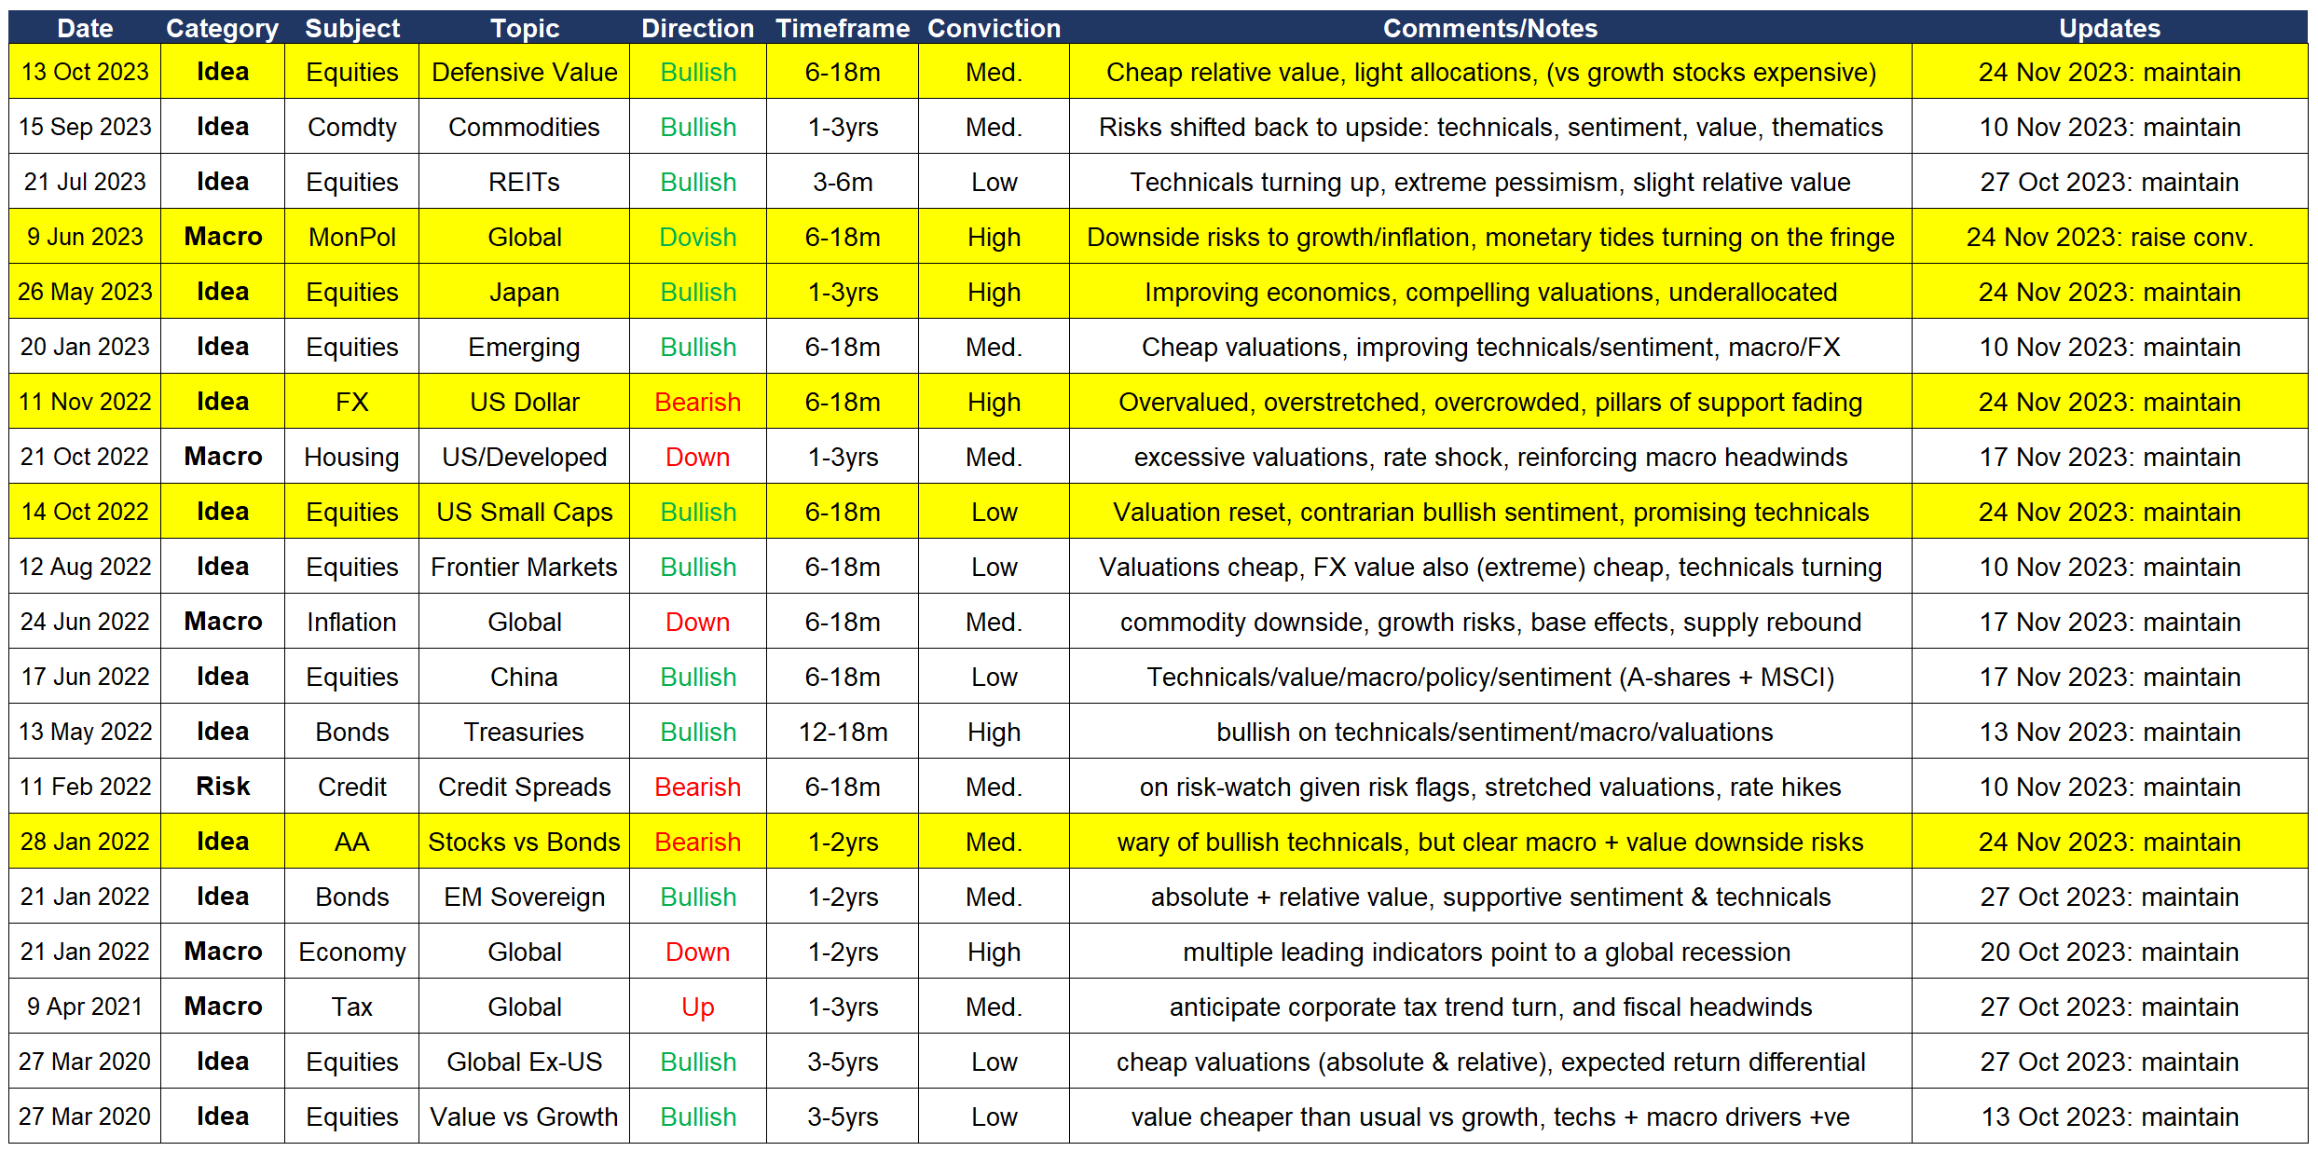The height and width of the screenshot is (1151, 2318).
Task: Select the 'Commodities' topic cell
Action: [524, 127]
